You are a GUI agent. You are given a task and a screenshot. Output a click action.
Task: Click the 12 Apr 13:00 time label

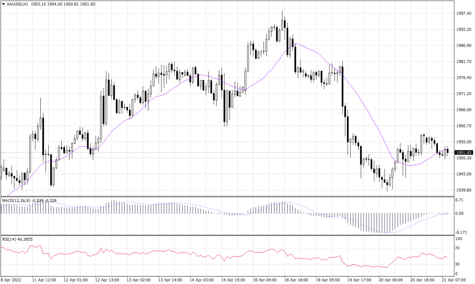[x=107, y=280]
